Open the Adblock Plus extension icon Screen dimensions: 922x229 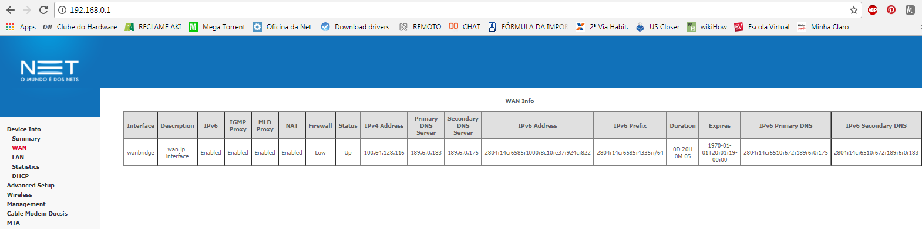pos(873,10)
